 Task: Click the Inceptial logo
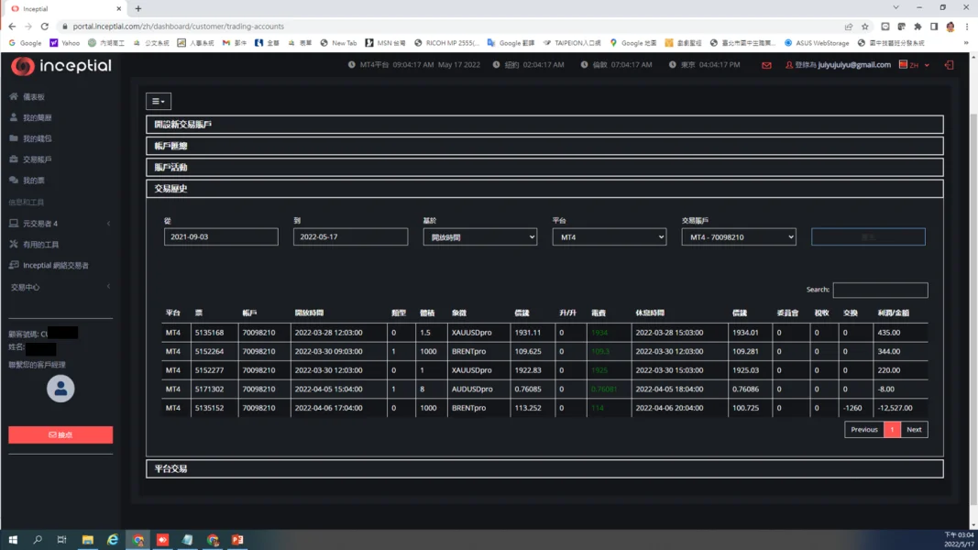point(61,66)
